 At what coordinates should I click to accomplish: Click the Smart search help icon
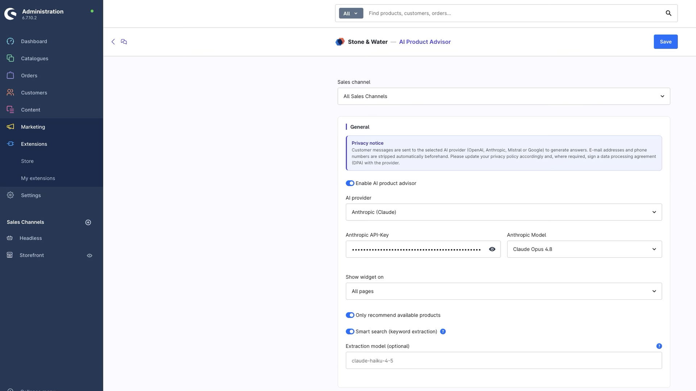click(443, 332)
